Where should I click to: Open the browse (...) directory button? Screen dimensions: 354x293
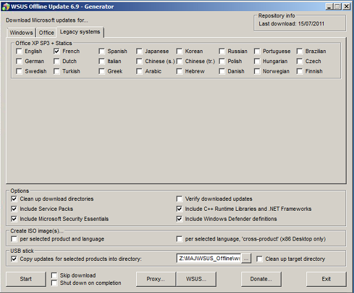246,259
